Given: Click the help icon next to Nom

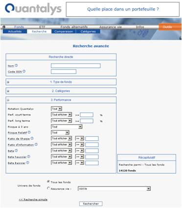Looking at the screenshot, I should [x=16, y=65].
